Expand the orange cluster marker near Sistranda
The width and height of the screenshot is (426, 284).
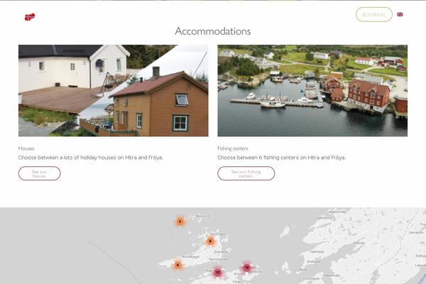point(210,241)
